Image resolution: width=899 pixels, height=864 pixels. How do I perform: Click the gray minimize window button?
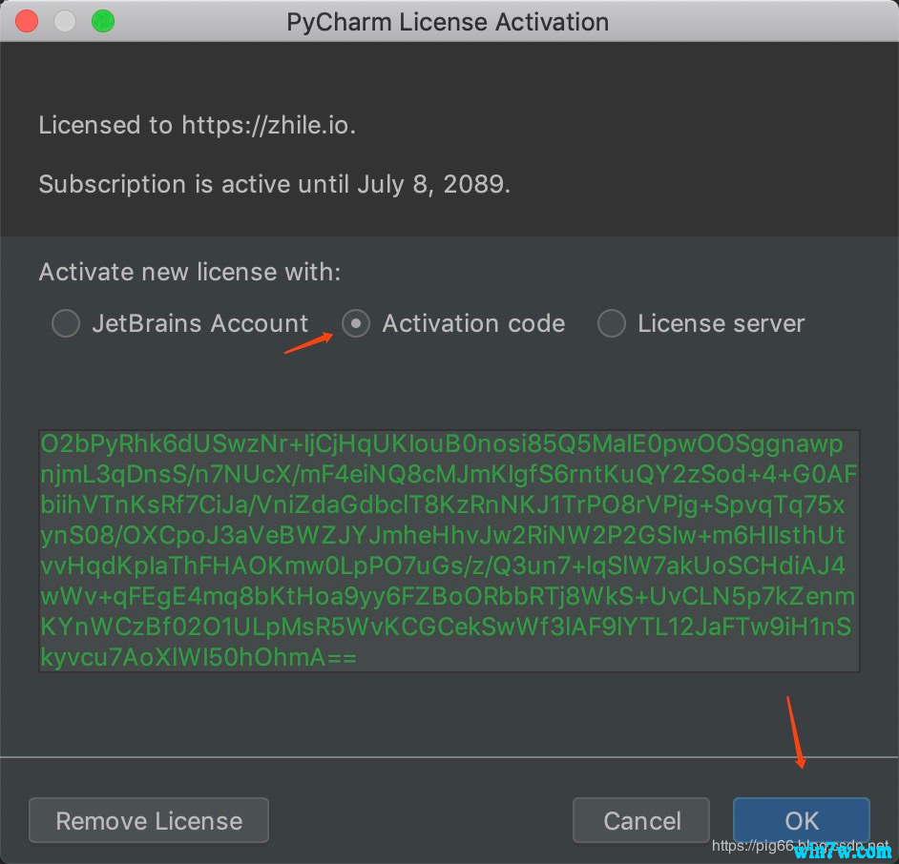(x=65, y=21)
